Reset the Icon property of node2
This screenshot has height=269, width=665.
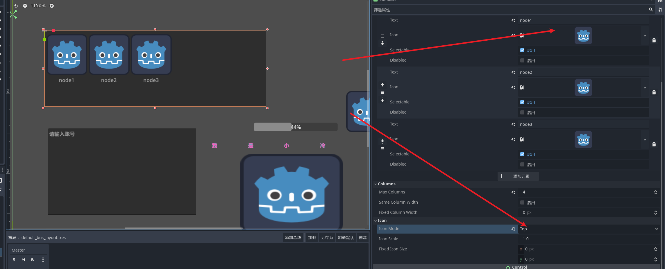pyautogui.click(x=513, y=87)
